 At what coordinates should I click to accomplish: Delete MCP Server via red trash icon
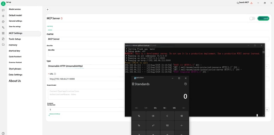point(62,19)
